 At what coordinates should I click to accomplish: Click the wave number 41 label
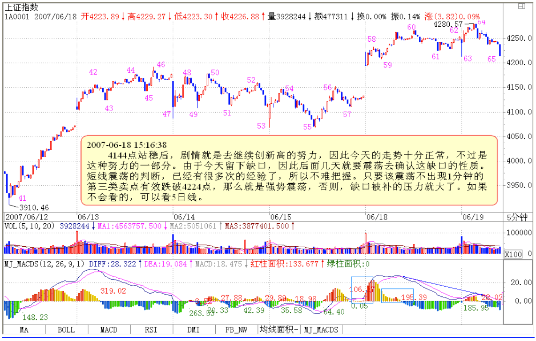[22, 198]
